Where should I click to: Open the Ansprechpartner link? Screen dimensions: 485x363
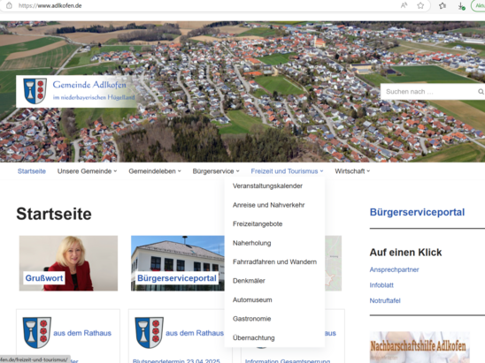point(394,269)
